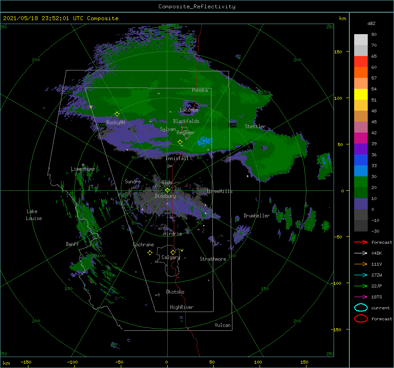
Task: Click the ThreeHills label
Action: point(220,191)
